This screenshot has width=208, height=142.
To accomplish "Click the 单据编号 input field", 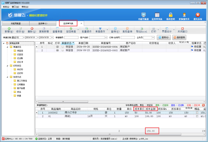I will point(71,37).
